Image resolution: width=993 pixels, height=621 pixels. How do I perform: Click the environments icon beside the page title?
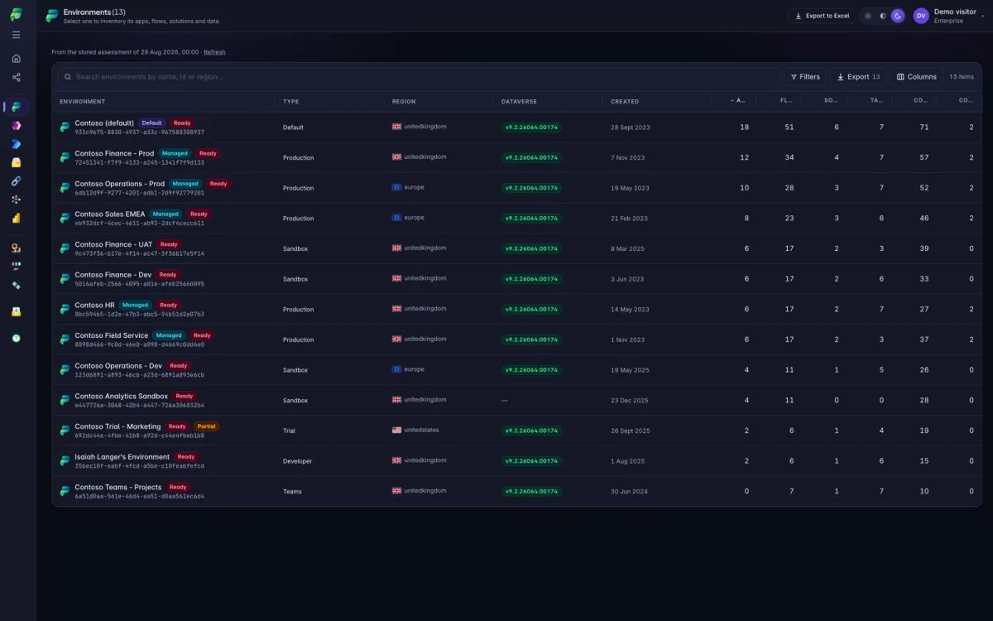tap(52, 16)
